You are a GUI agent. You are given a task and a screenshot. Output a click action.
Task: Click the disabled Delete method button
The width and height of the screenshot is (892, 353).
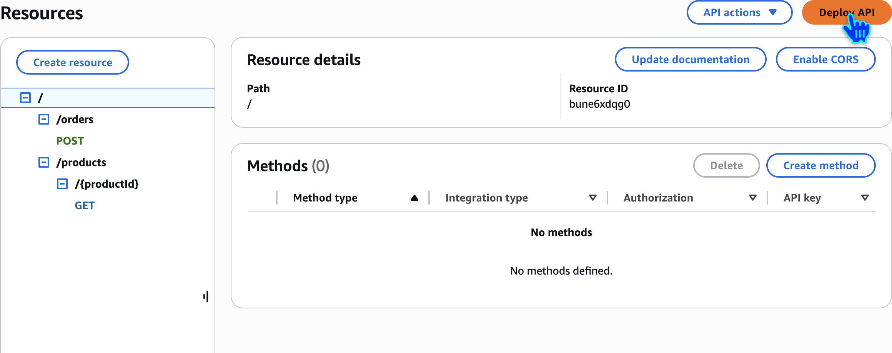click(x=726, y=165)
